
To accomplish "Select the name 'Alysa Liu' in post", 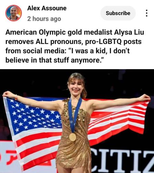I will point(129,33).
